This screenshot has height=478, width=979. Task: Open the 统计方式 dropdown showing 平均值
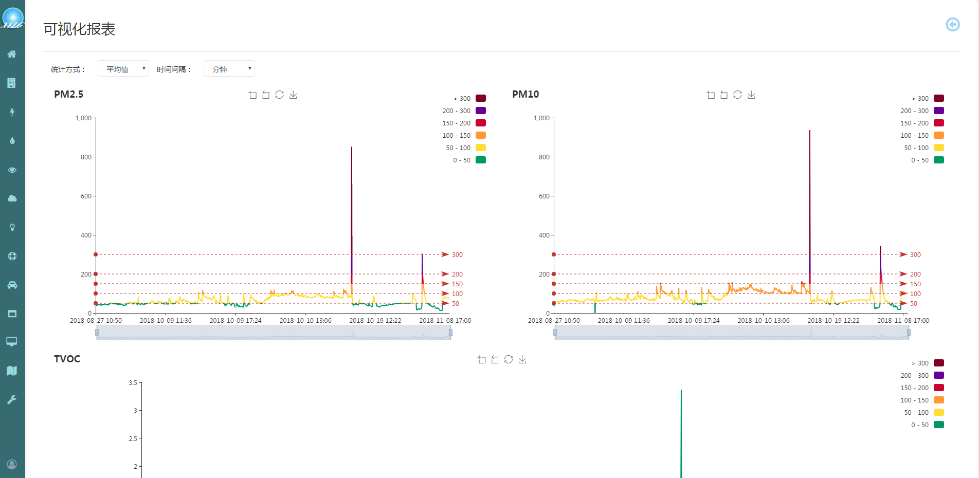(x=123, y=68)
